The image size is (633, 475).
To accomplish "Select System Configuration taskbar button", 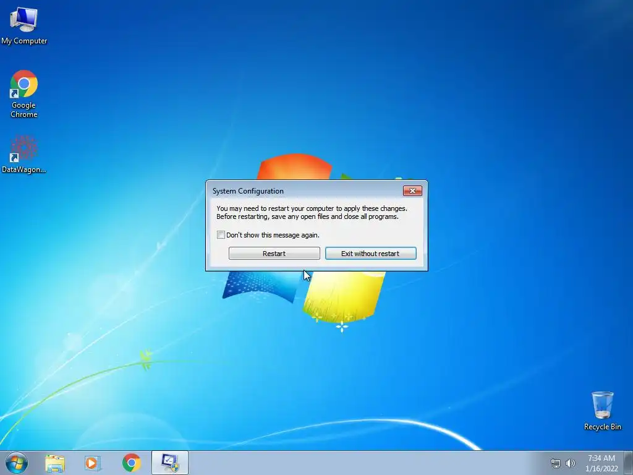I will click(170, 463).
